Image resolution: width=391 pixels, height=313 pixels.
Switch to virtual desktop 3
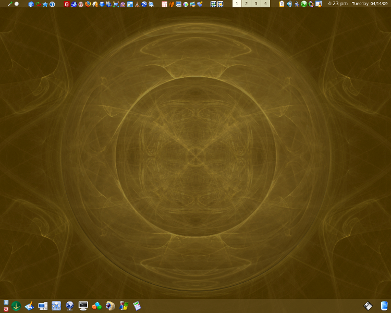click(256, 4)
